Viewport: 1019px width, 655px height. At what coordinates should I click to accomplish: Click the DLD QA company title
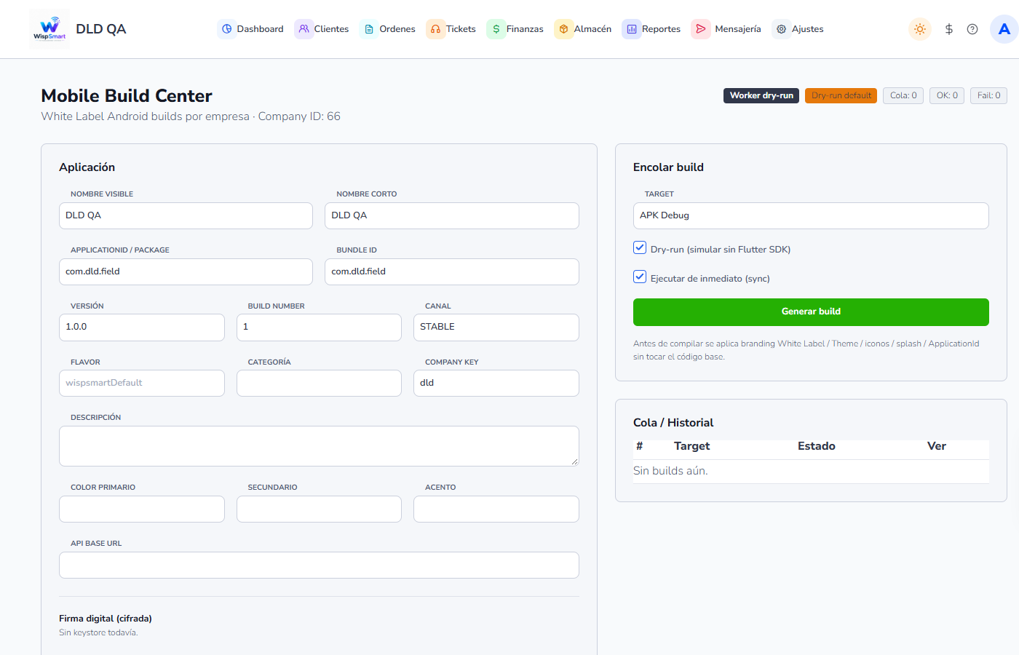tap(101, 29)
